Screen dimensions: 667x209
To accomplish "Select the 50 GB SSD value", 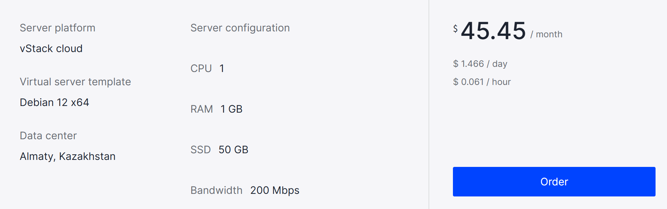I will click(233, 150).
